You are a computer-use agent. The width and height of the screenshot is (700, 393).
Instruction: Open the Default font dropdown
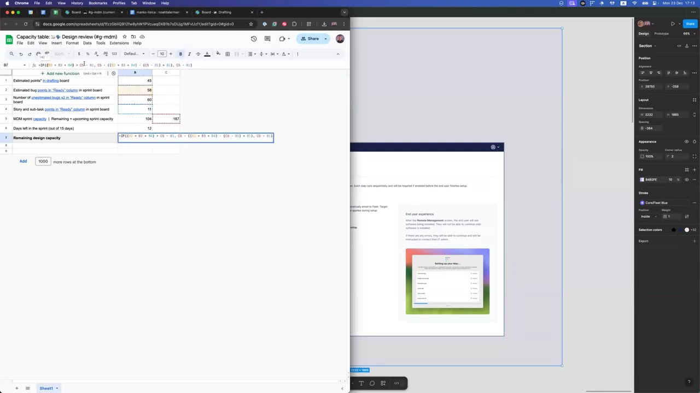[134, 54]
